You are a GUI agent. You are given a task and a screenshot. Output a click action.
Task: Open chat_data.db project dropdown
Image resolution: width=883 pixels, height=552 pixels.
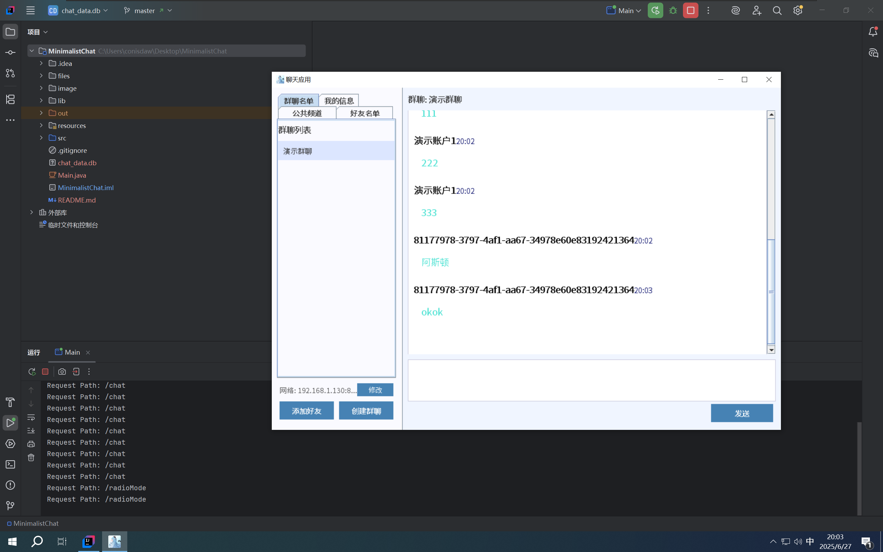coord(78,11)
